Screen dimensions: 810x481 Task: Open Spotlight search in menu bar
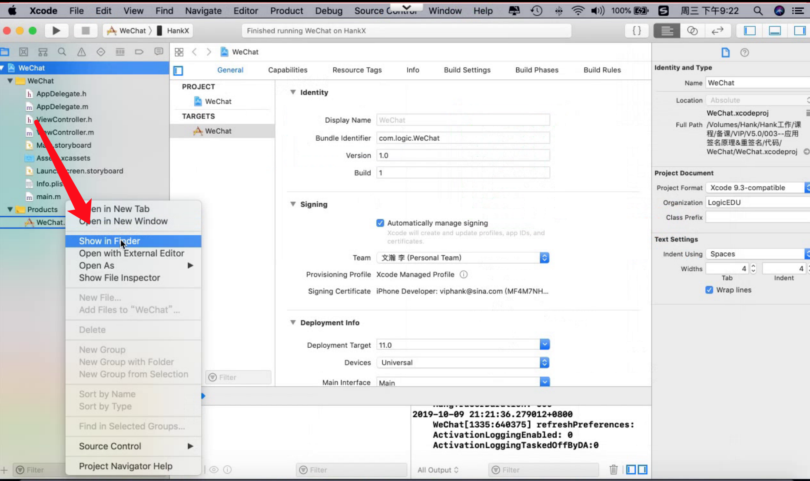[758, 10]
